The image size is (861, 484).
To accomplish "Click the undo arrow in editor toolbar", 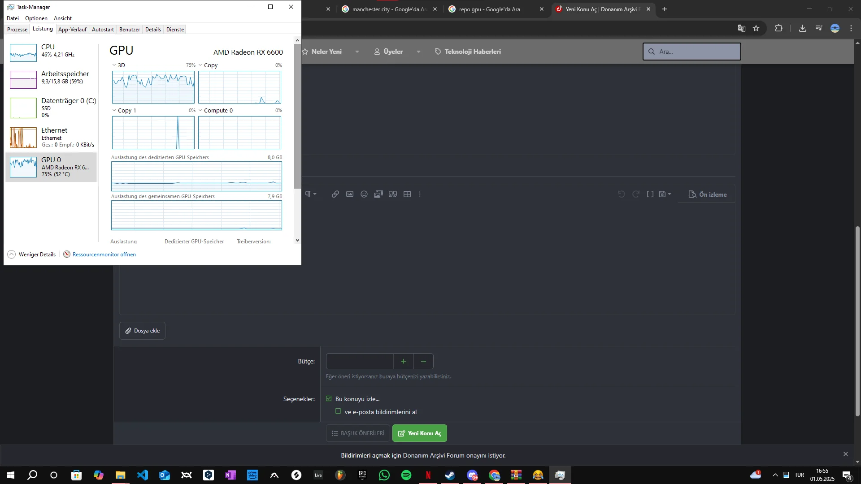I will tap(621, 194).
